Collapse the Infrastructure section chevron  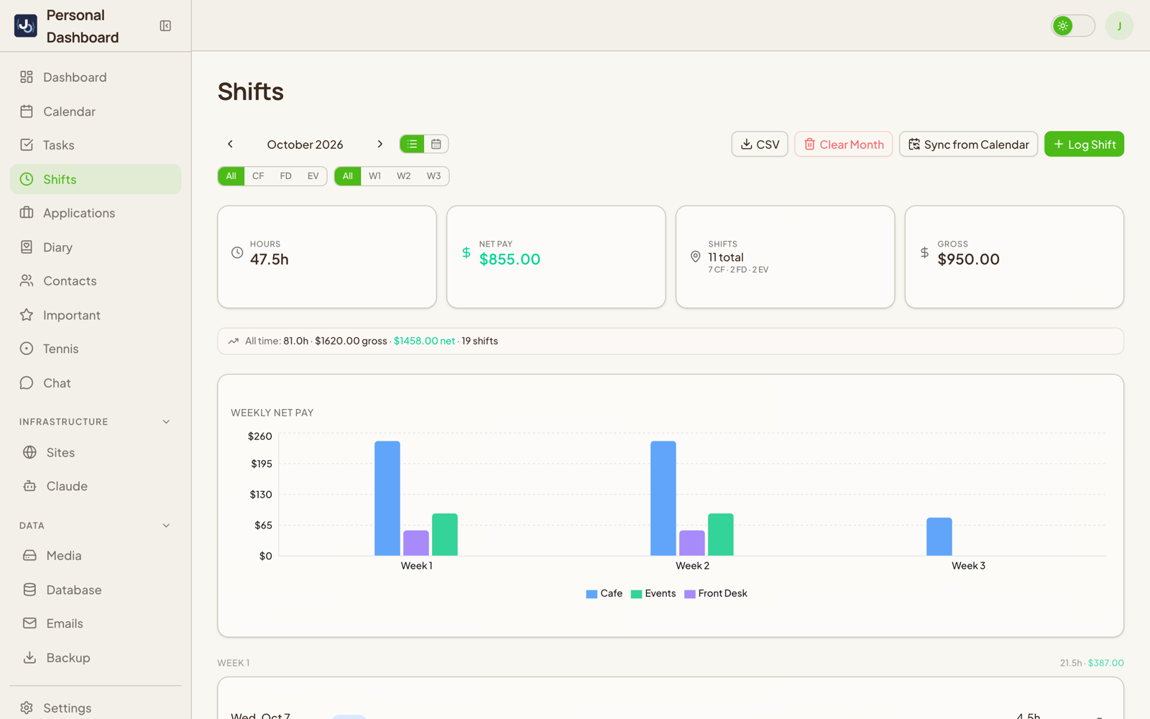pos(166,422)
